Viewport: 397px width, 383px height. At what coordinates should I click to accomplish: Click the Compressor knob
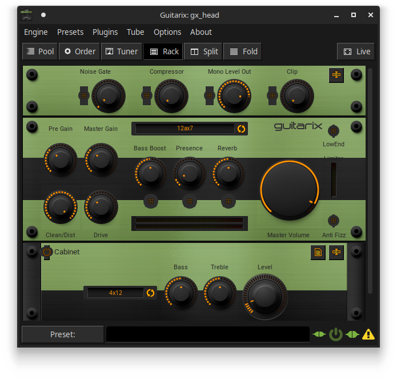[171, 96]
